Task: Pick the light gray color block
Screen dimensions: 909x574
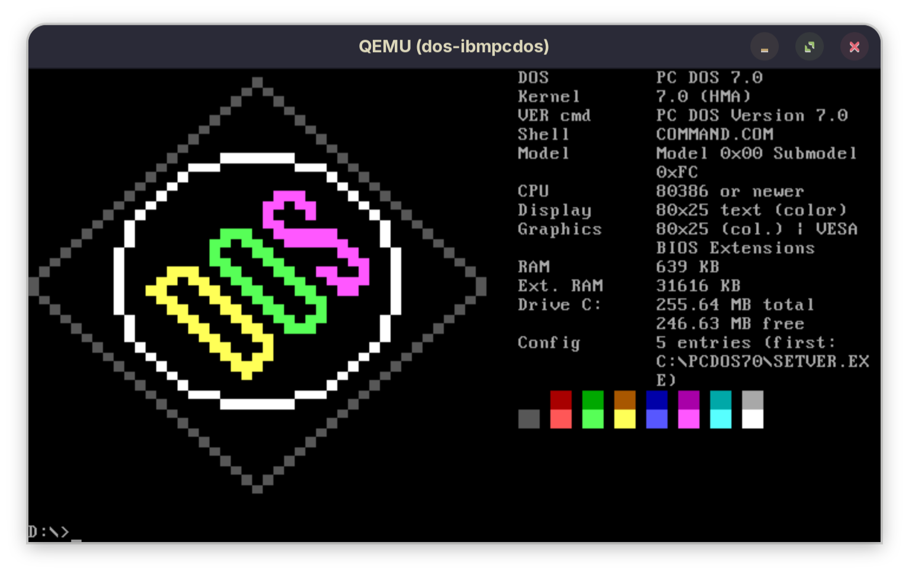Action: pos(753,400)
